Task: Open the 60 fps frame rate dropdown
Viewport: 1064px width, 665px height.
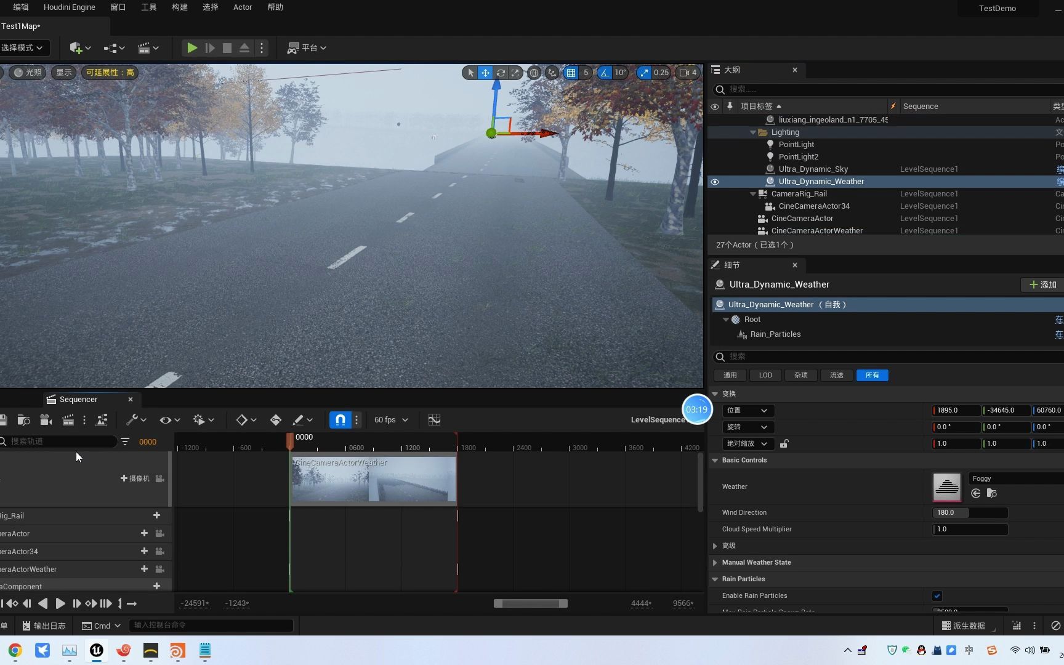Action: click(x=391, y=420)
